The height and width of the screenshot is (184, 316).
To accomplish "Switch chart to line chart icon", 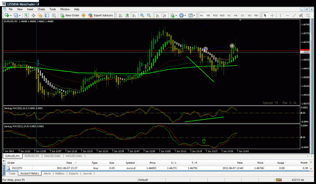I will click(x=134, y=15).
